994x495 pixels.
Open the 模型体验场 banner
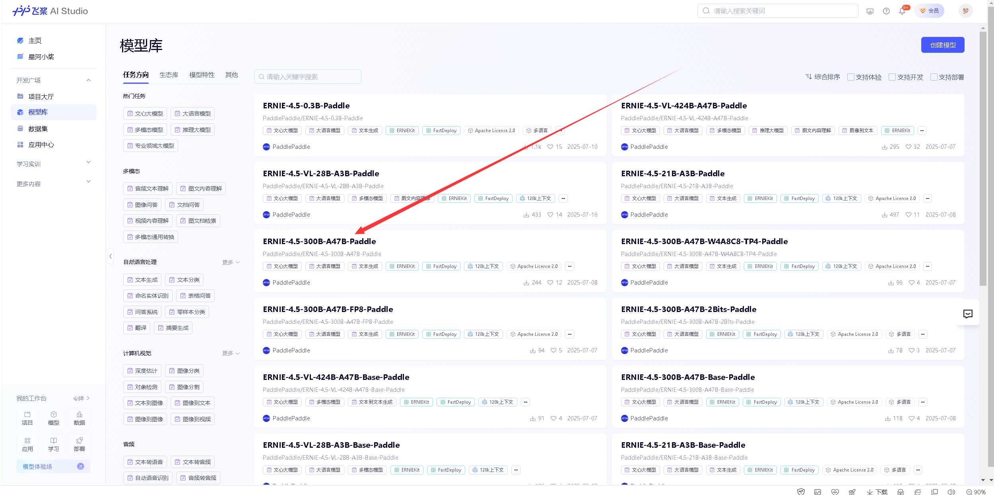click(53, 466)
